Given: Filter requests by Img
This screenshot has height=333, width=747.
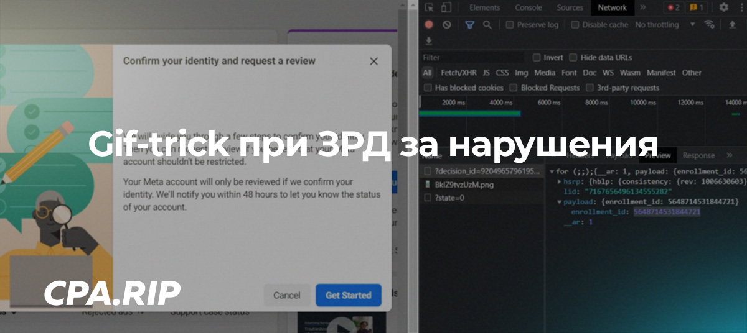Looking at the screenshot, I should click(x=521, y=73).
